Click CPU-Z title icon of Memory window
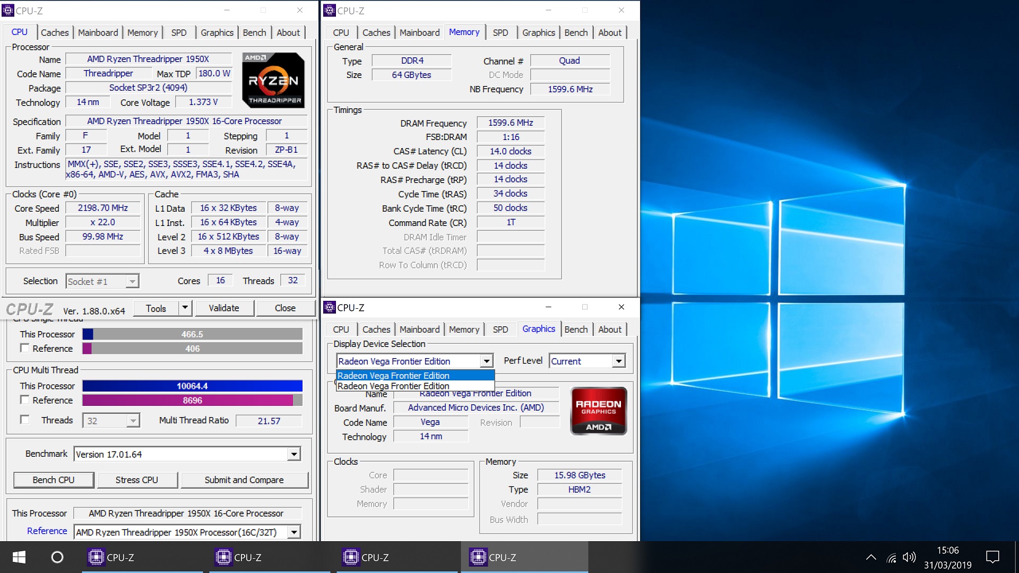This screenshot has height=573, width=1019. click(x=330, y=10)
